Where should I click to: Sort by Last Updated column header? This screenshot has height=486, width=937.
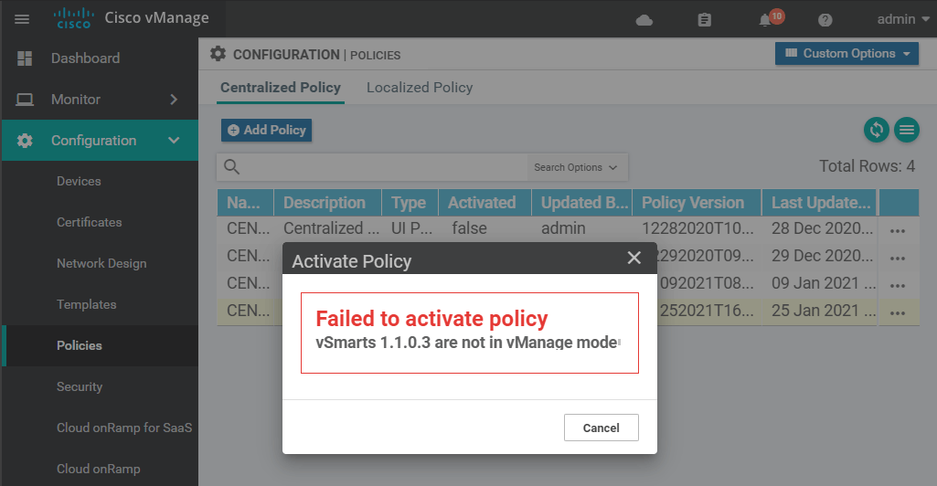pyautogui.click(x=819, y=203)
